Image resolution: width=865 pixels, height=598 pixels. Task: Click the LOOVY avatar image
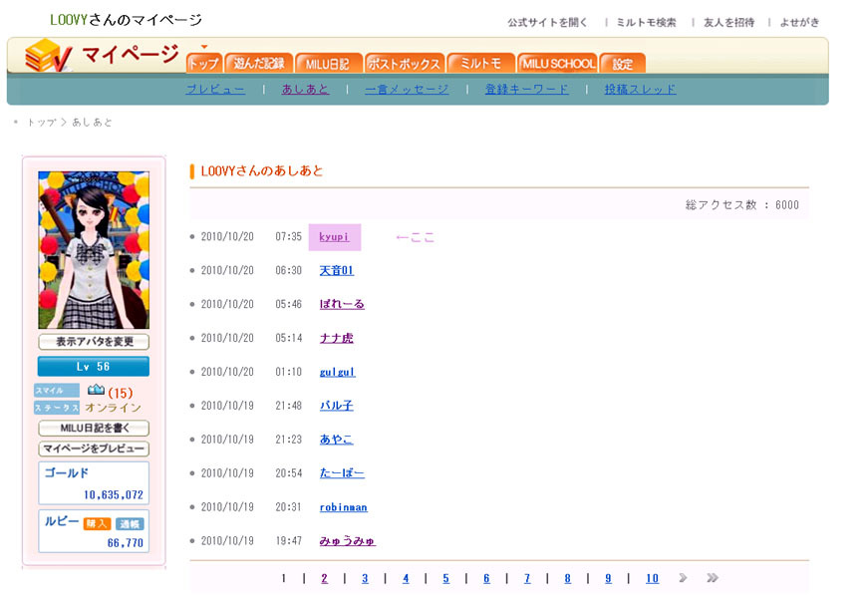[94, 250]
